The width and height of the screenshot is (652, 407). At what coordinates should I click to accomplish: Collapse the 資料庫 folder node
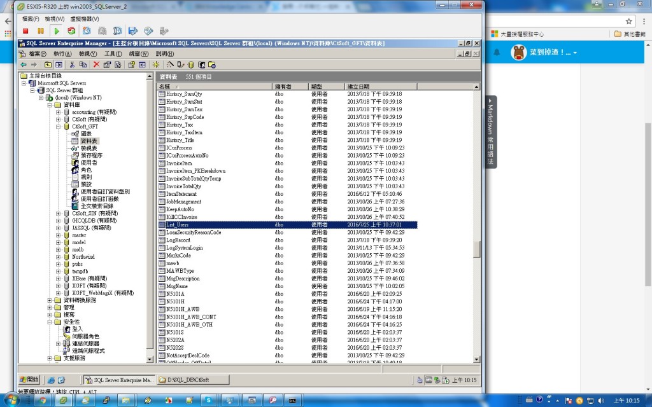pyautogui.click(x=50, y=105)
